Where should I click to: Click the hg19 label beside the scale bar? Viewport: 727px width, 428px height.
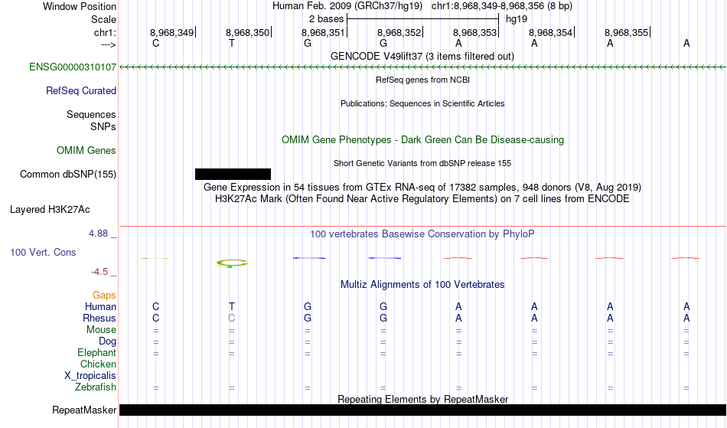coord(517,19)
